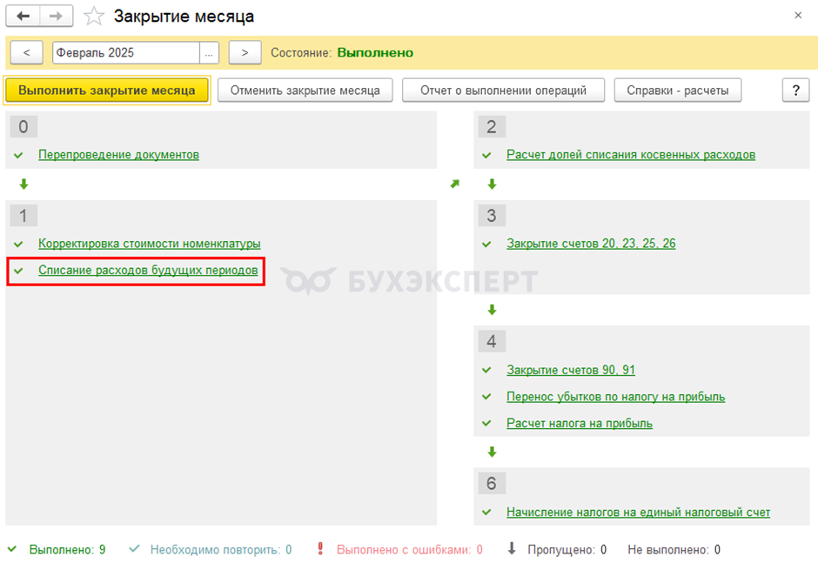Add page to favorites with star icon
818x563 pixels.
(94, 17)
